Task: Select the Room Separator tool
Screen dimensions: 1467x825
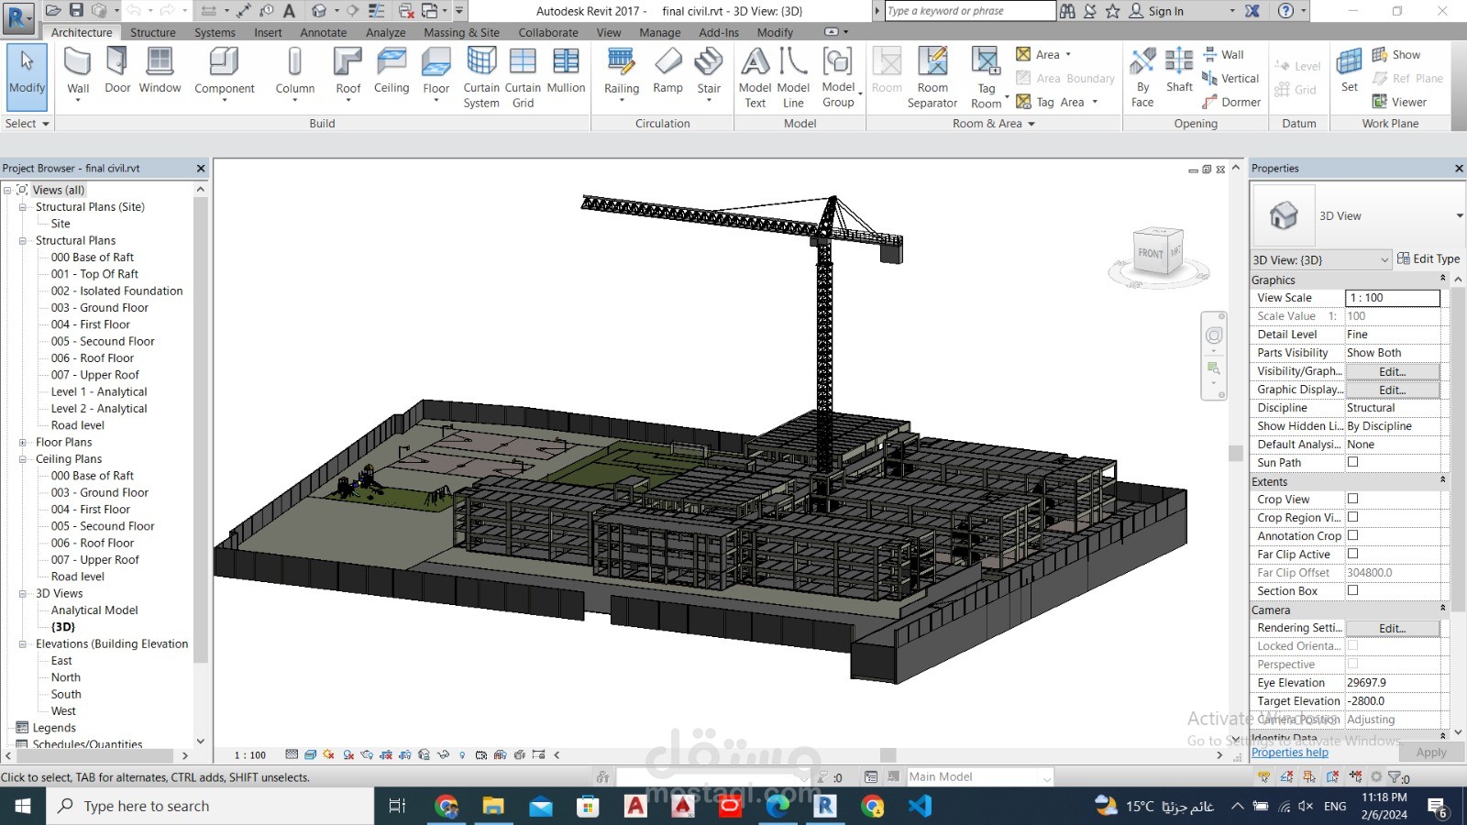Action: tap(932, 77)
